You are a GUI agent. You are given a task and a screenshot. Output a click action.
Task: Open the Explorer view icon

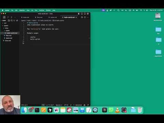pos(4,17)
